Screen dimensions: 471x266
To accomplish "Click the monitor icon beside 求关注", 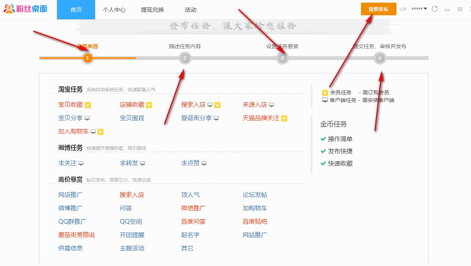I will pos(81,164).
